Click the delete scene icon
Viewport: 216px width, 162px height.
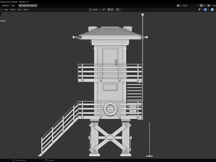204,5
